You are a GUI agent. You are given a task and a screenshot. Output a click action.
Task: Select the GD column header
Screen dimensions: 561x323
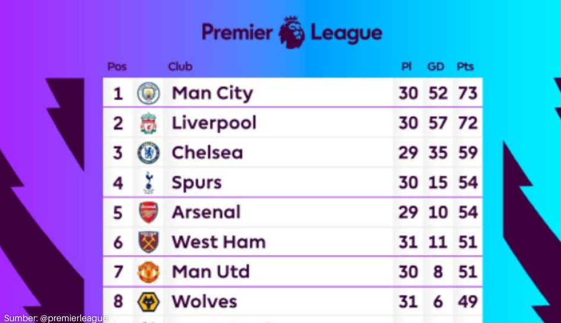436,67
